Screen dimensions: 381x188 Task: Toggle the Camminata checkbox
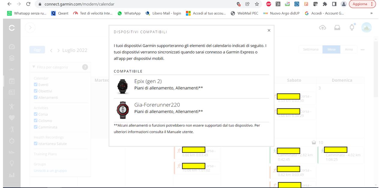[36, 127]
